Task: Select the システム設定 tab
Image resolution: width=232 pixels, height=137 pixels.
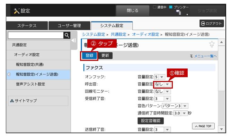Action: (x=112, y=26)
